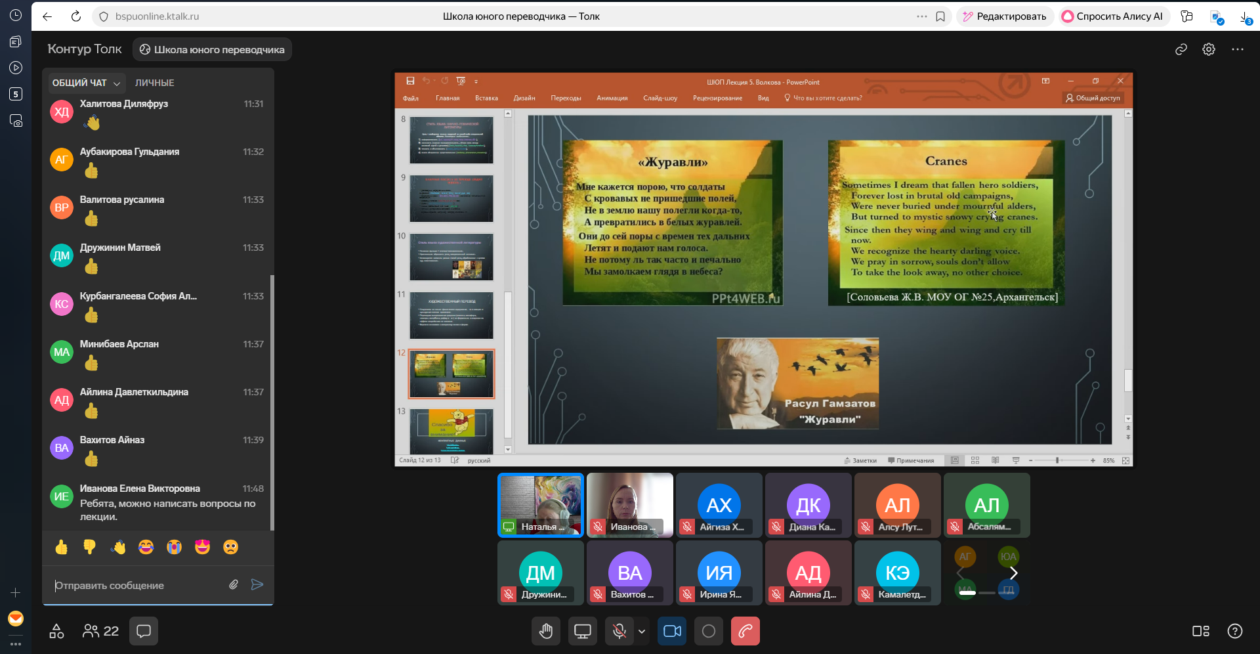Open microphone options dropdown arrow
Screen dimensions: 1260x654
pyautogui.click(x=642, y=631)
